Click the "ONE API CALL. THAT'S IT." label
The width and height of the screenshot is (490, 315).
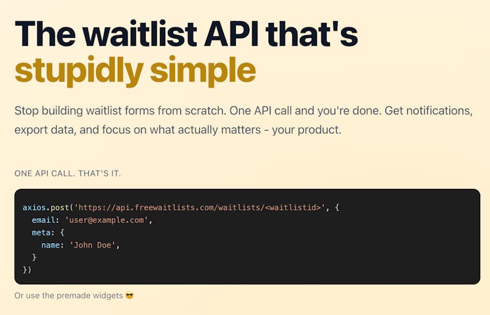(67, 173)
